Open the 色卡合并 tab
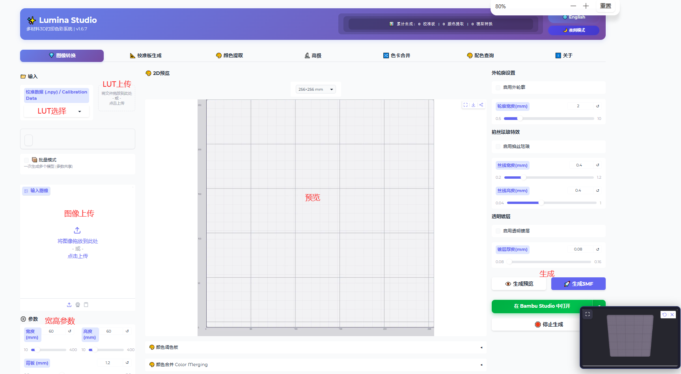The image size is (681, 374). 397,56
